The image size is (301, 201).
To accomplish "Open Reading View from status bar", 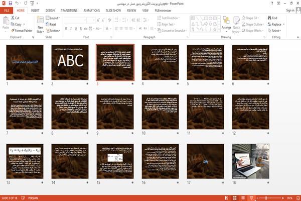I will coord(243,198).
